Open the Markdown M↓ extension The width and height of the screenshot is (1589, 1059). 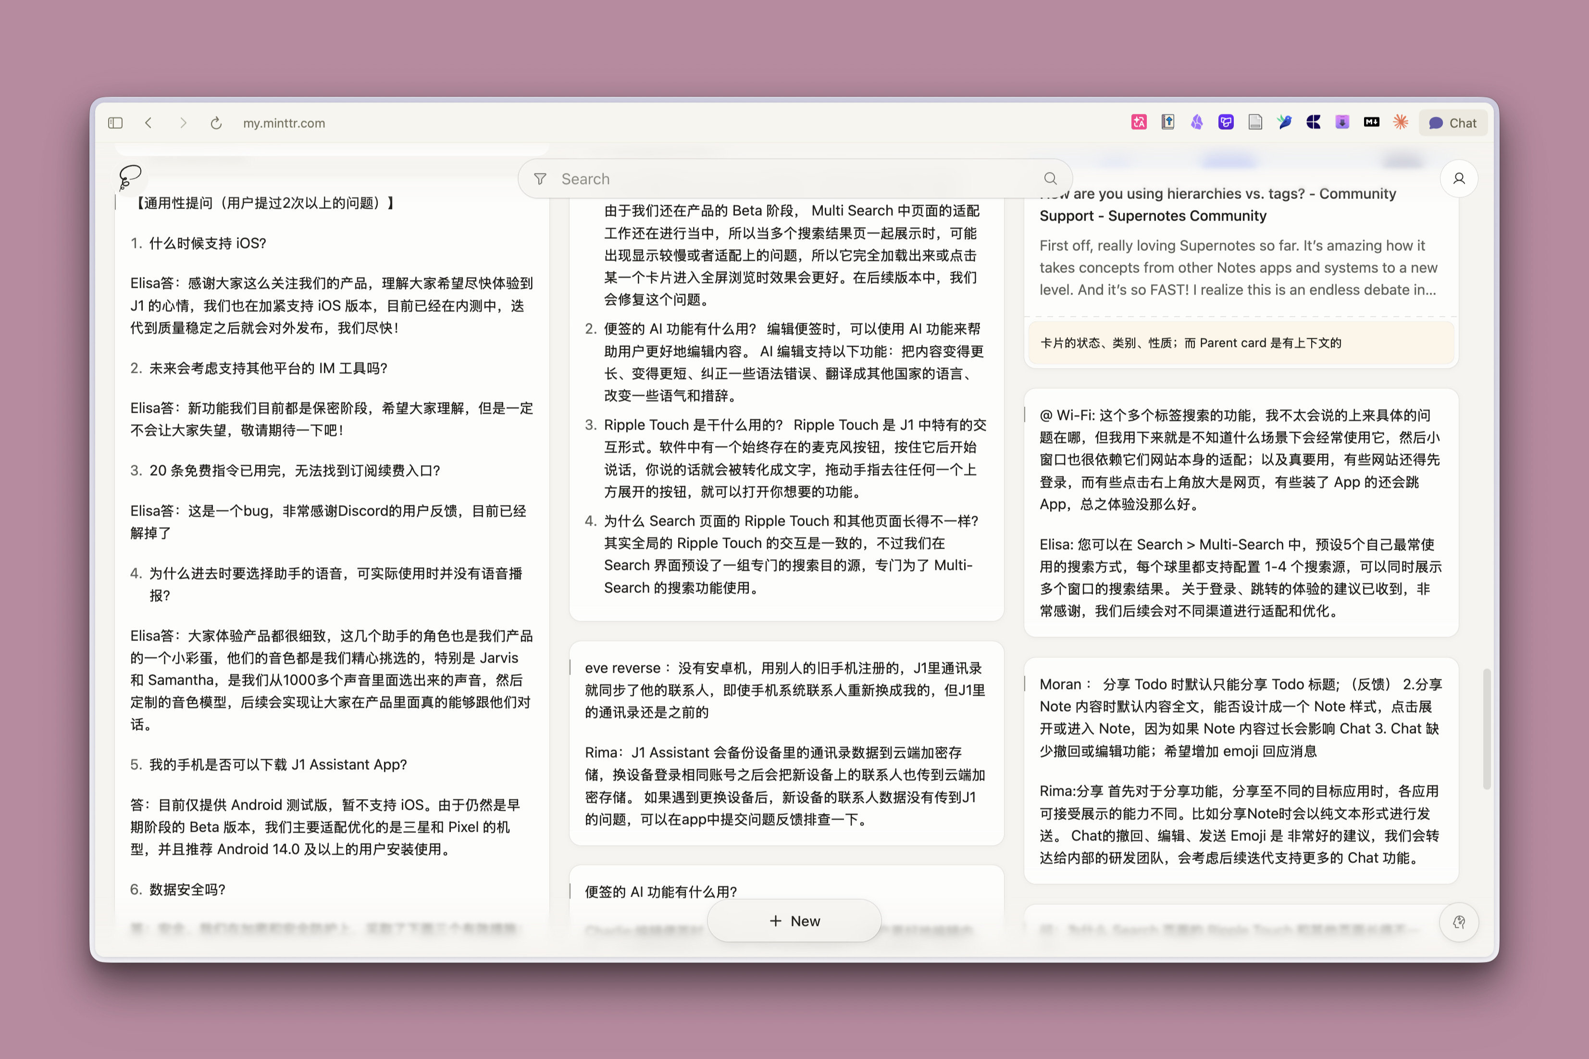[x=1371, y=122]
